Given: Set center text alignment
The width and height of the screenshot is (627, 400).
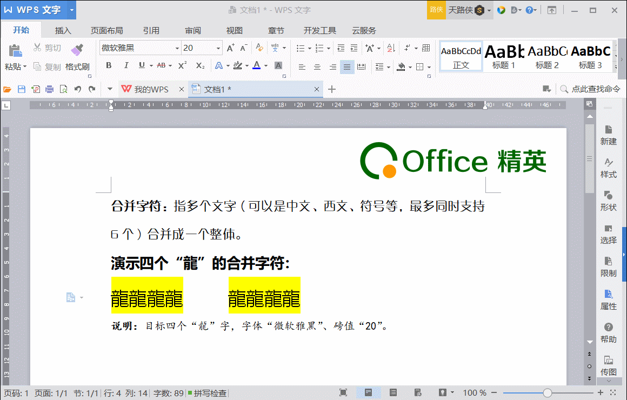Looking at the screenshot, I should pyautogui.click(x=317, y=67).
